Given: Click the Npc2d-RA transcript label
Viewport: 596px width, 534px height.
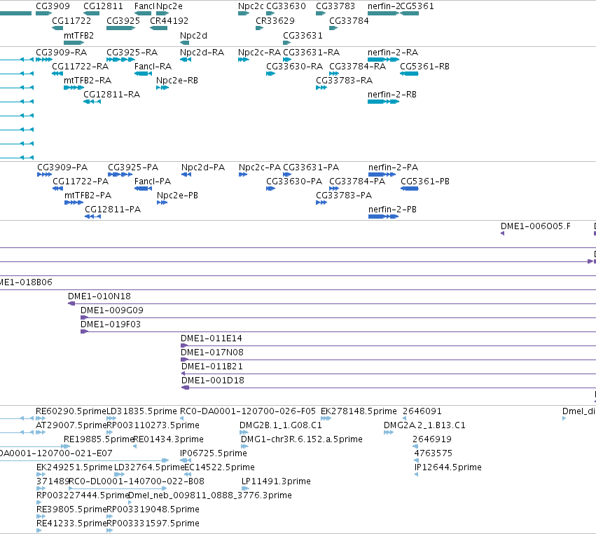Looking at the screenshot, I should (x=202, y=53).
